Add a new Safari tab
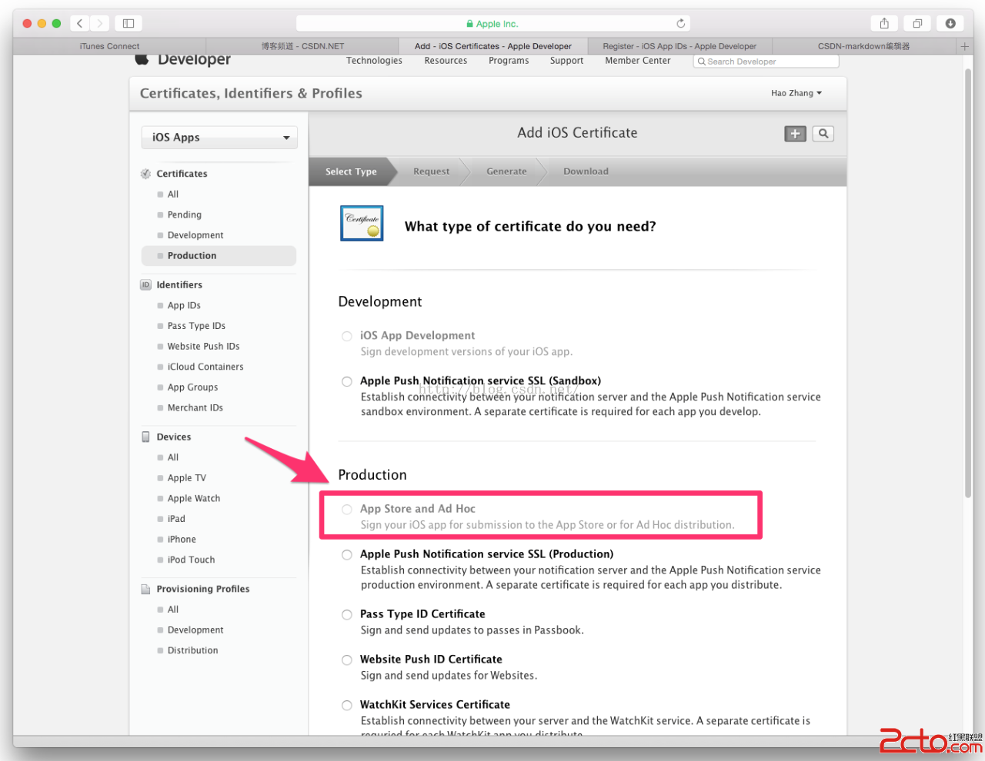The image size is (985, 761). (x=964, y=46)
